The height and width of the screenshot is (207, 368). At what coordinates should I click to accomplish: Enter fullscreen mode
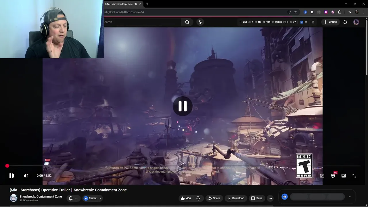(x=354, y=176)
